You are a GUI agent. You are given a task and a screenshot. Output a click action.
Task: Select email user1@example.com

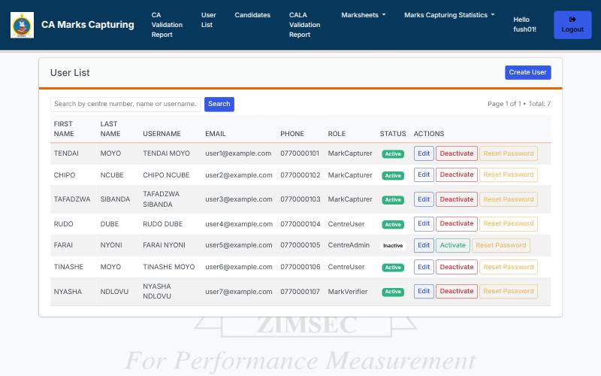[x=238, y=153]
